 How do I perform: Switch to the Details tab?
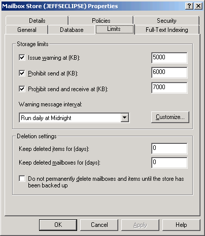[37, 21]
